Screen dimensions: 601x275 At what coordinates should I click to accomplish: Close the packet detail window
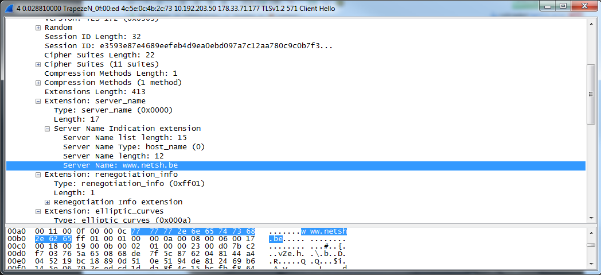tap(584, 6)
